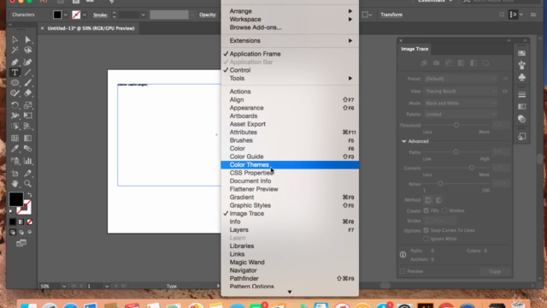Screen dimensions: 547x308
Task: Open the View dropdown Tracing Result
Action: [x=460, y=92]
